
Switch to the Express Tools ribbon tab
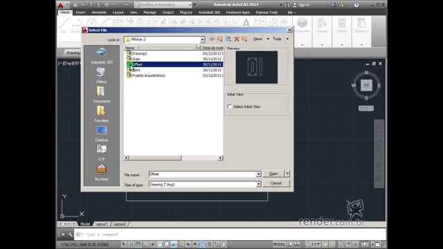click(266, 12)
